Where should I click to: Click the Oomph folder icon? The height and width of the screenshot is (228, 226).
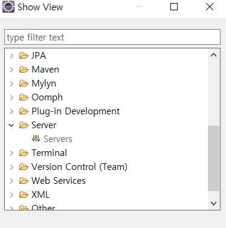(24, 97)
